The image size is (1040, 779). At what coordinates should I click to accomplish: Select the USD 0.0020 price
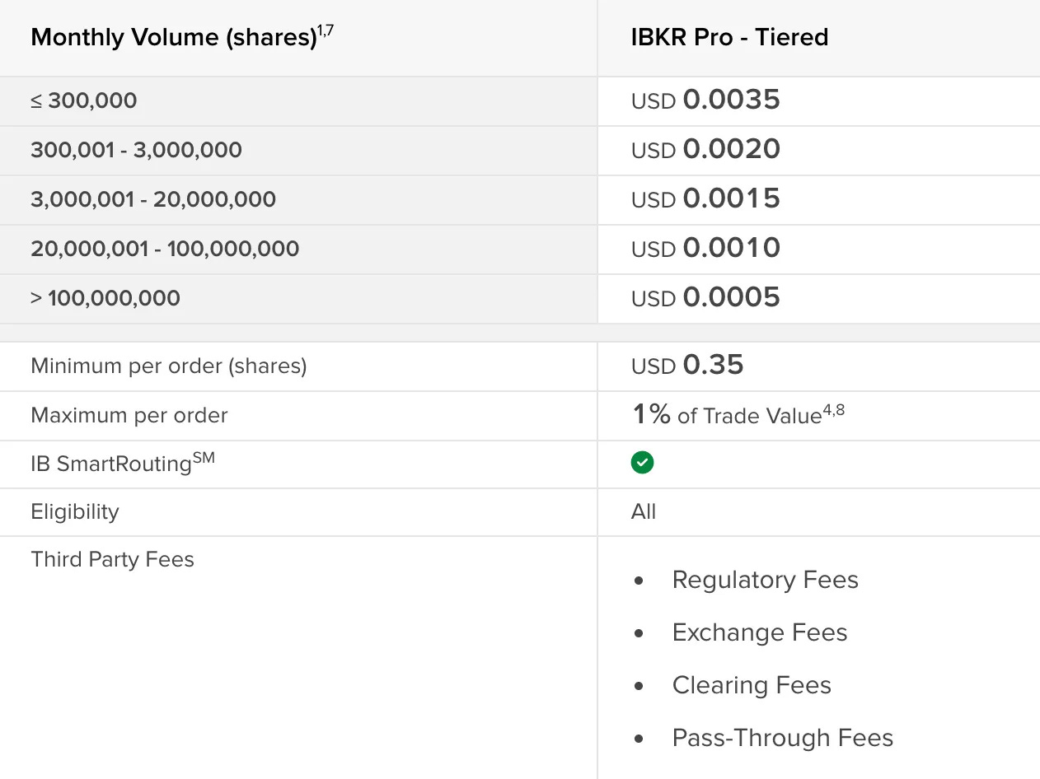click(x=705, y=150)
